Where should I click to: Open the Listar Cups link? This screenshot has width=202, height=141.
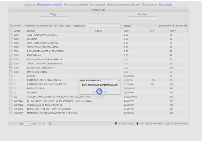[30, 4]
